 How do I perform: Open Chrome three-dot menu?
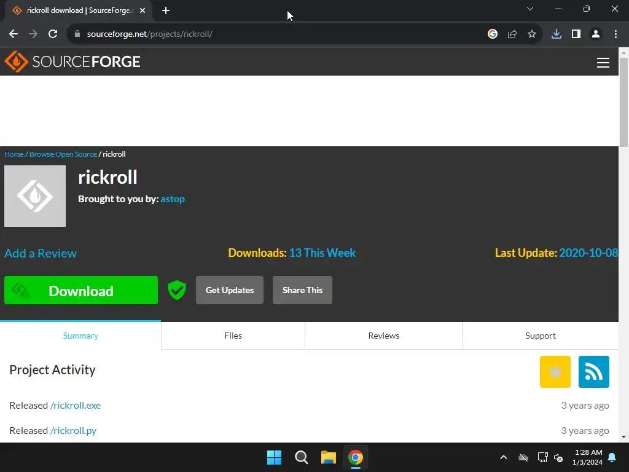[615, 34]
